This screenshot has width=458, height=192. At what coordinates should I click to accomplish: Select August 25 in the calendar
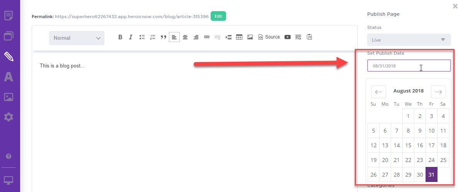[443, 160]
